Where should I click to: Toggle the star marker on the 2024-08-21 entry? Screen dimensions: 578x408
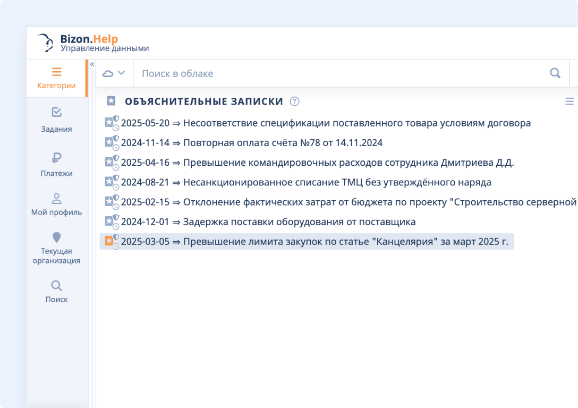[x=109, y=182]
